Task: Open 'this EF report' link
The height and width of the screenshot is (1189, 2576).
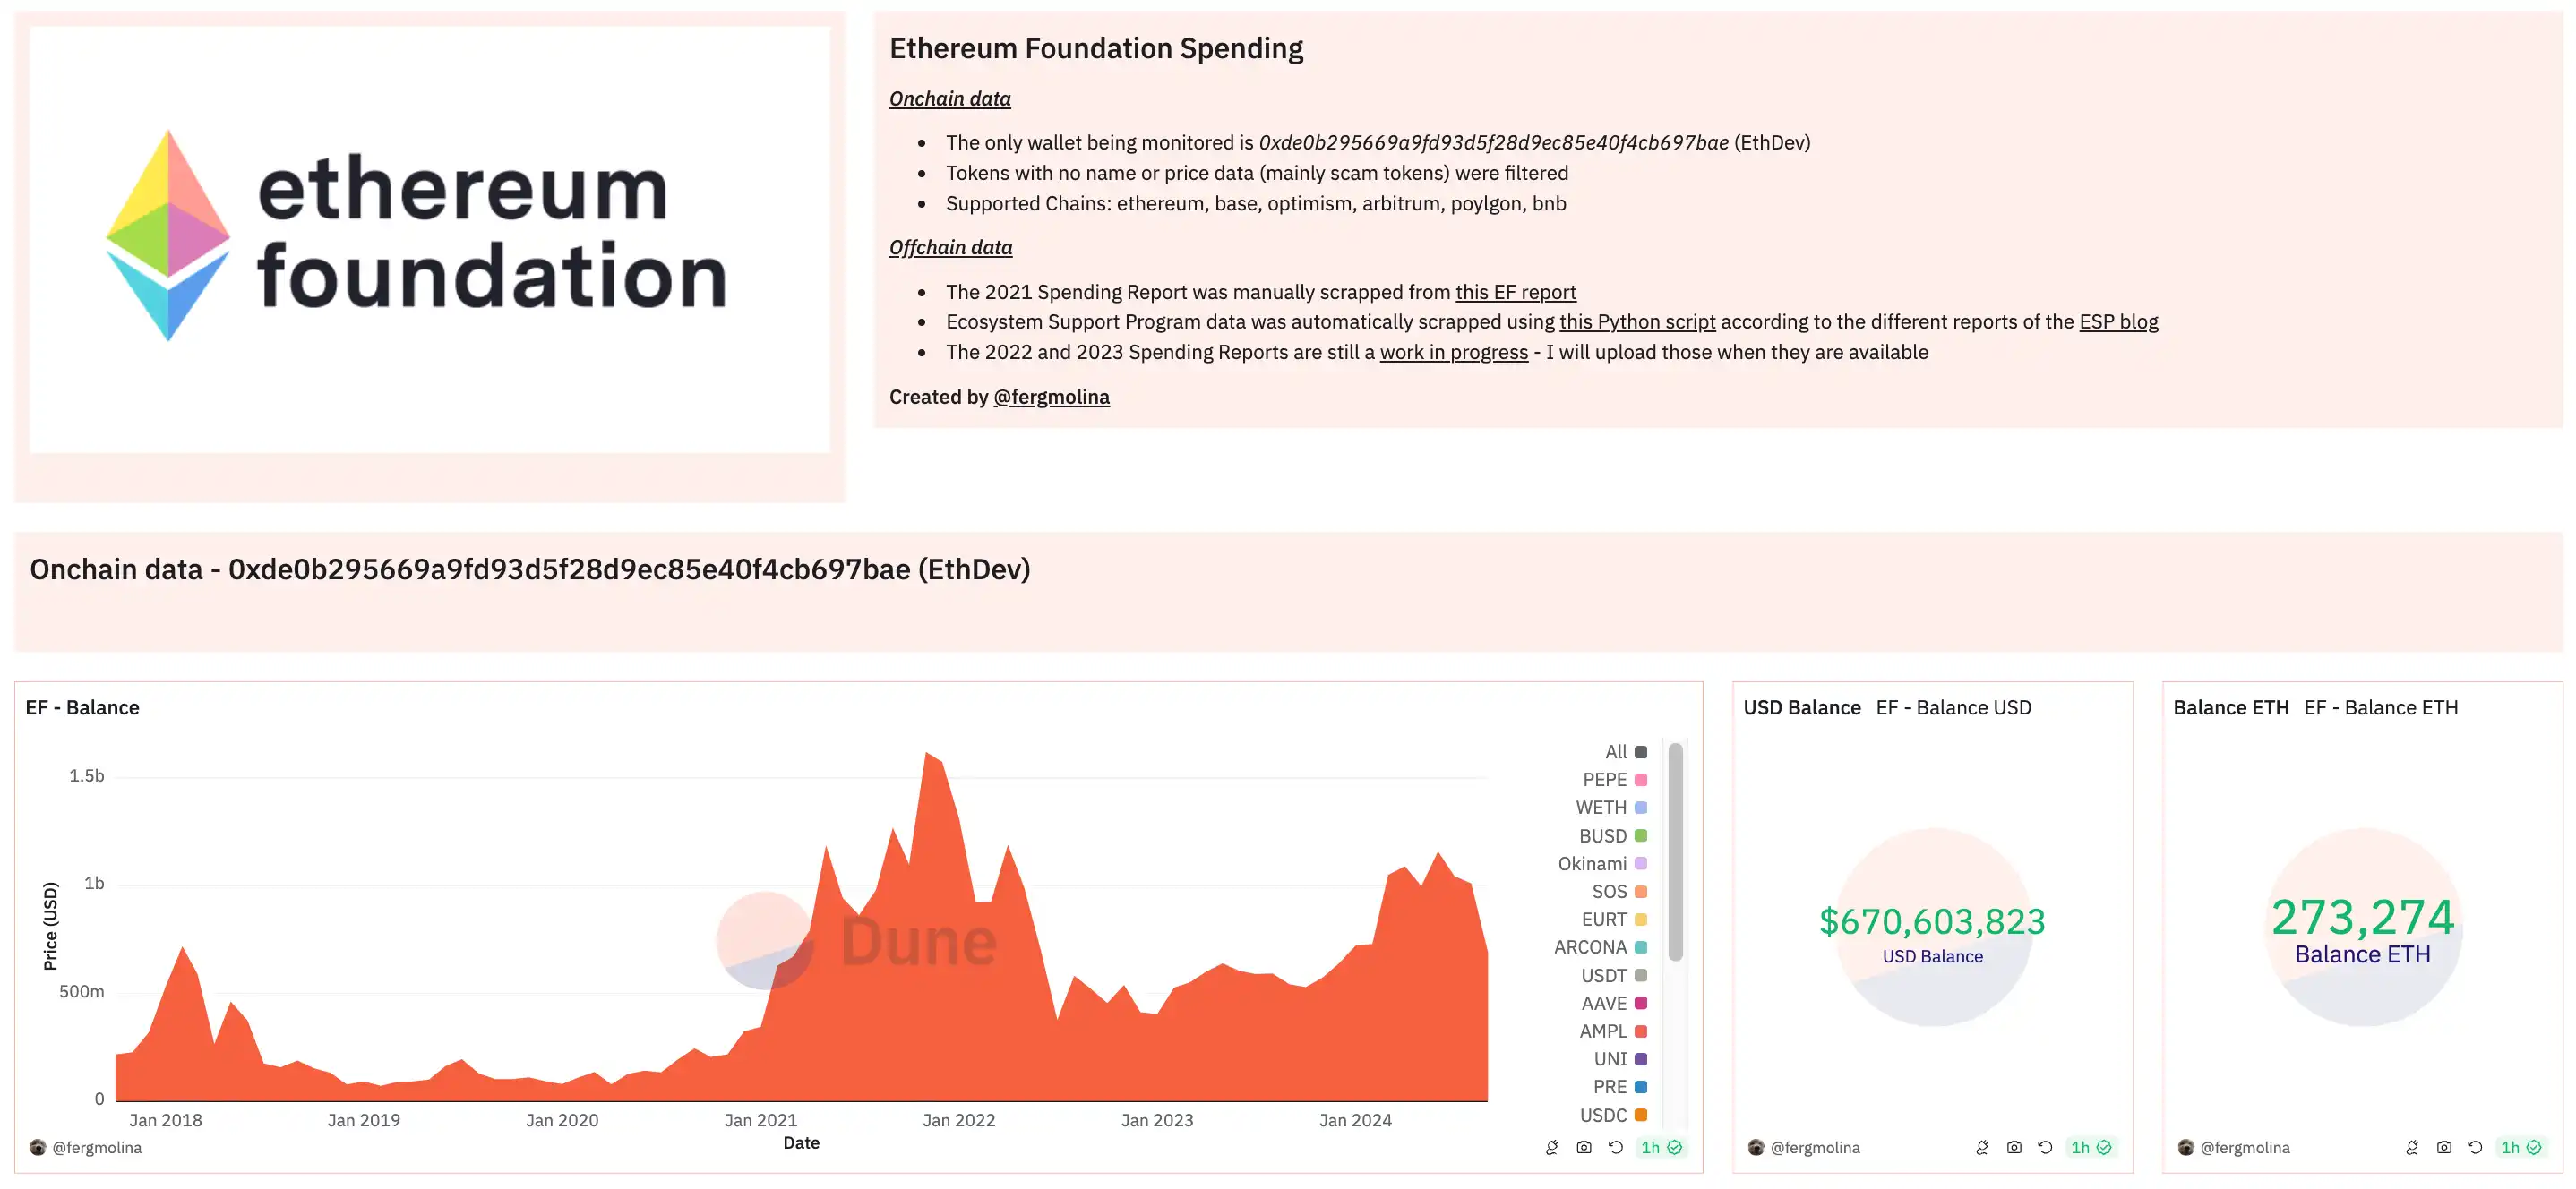Action: (1515, 292)
